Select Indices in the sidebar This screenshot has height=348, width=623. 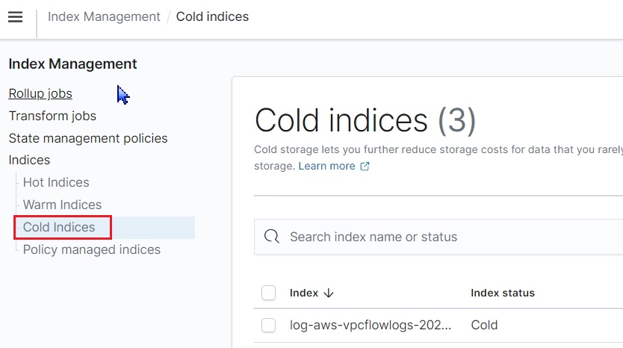point(29,160)
